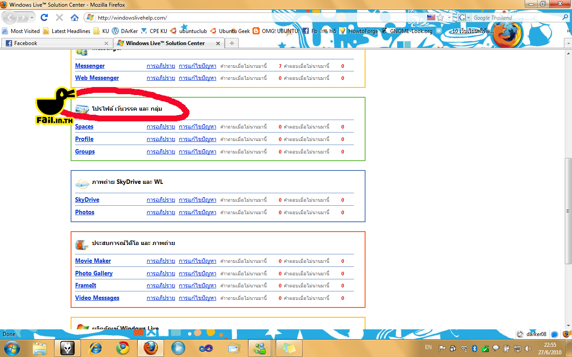
Task: Open the HowtoForge bookmark
Action: (x=359, y=31)
